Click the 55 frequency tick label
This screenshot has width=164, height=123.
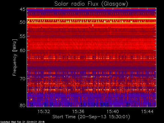point(23,36)
